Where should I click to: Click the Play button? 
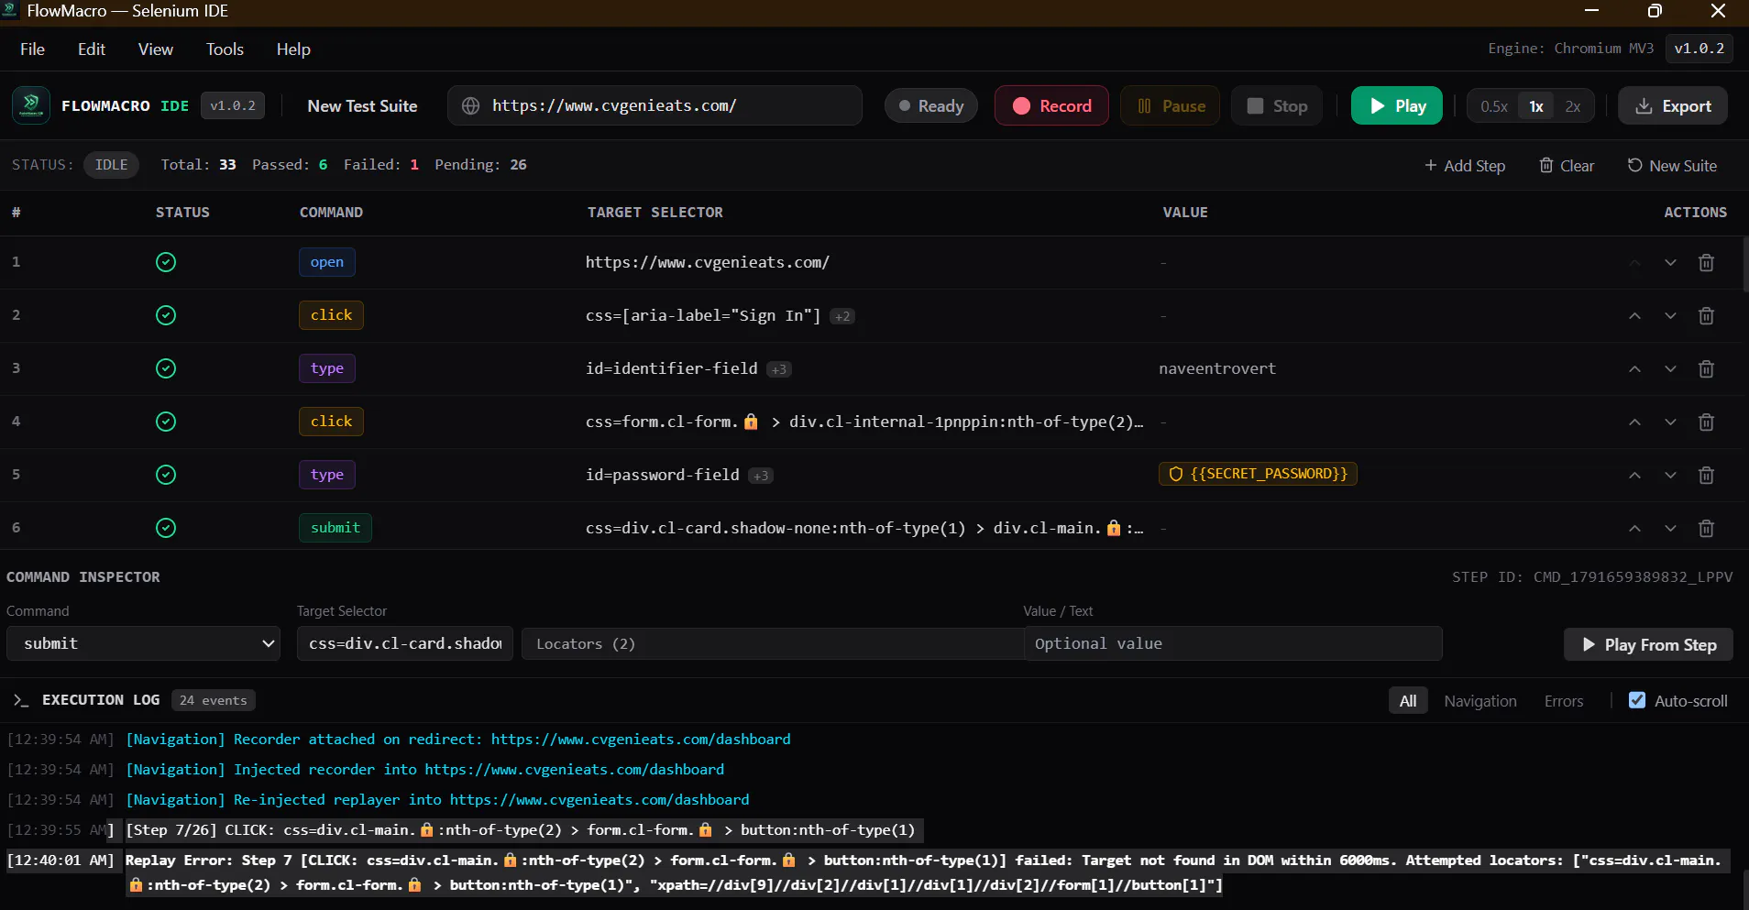tap(1397, 105)
